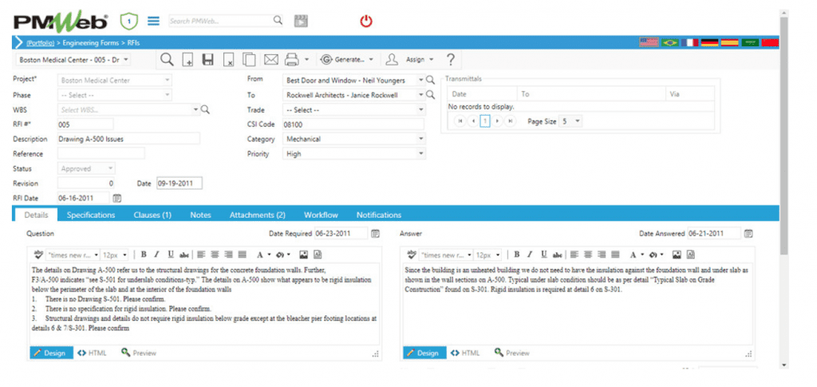
Task: Switch to the Attachments (2) tab
Action: point(258,215)
